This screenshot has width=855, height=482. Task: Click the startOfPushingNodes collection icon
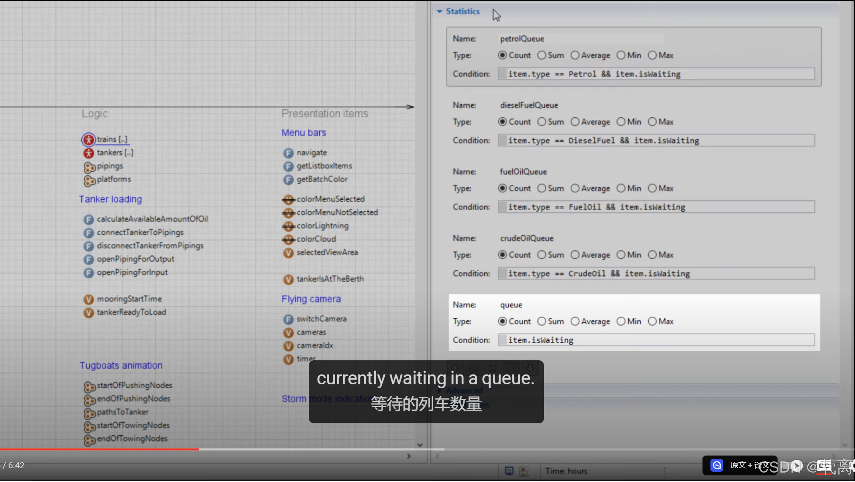[x=89, y=386]
